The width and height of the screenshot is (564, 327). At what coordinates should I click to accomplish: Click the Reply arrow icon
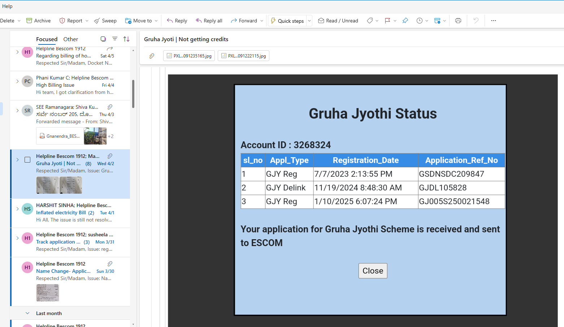[x=170, y=21]
